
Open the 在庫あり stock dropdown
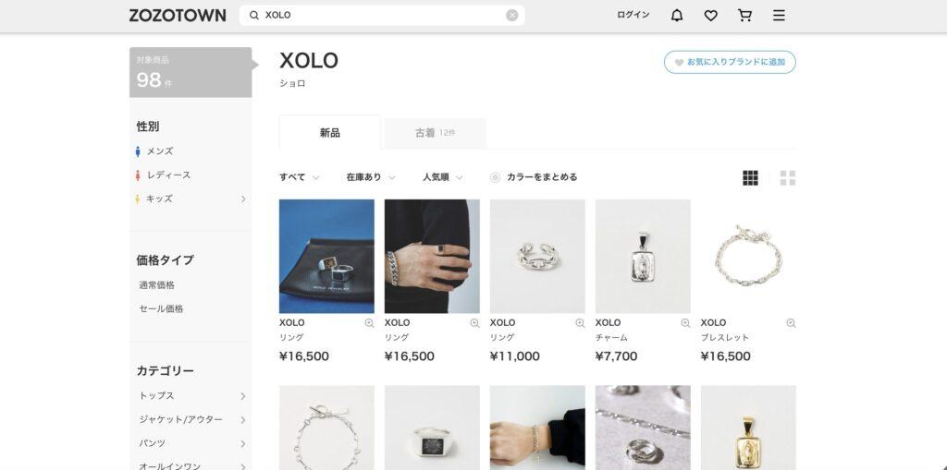tap(371, 177)
